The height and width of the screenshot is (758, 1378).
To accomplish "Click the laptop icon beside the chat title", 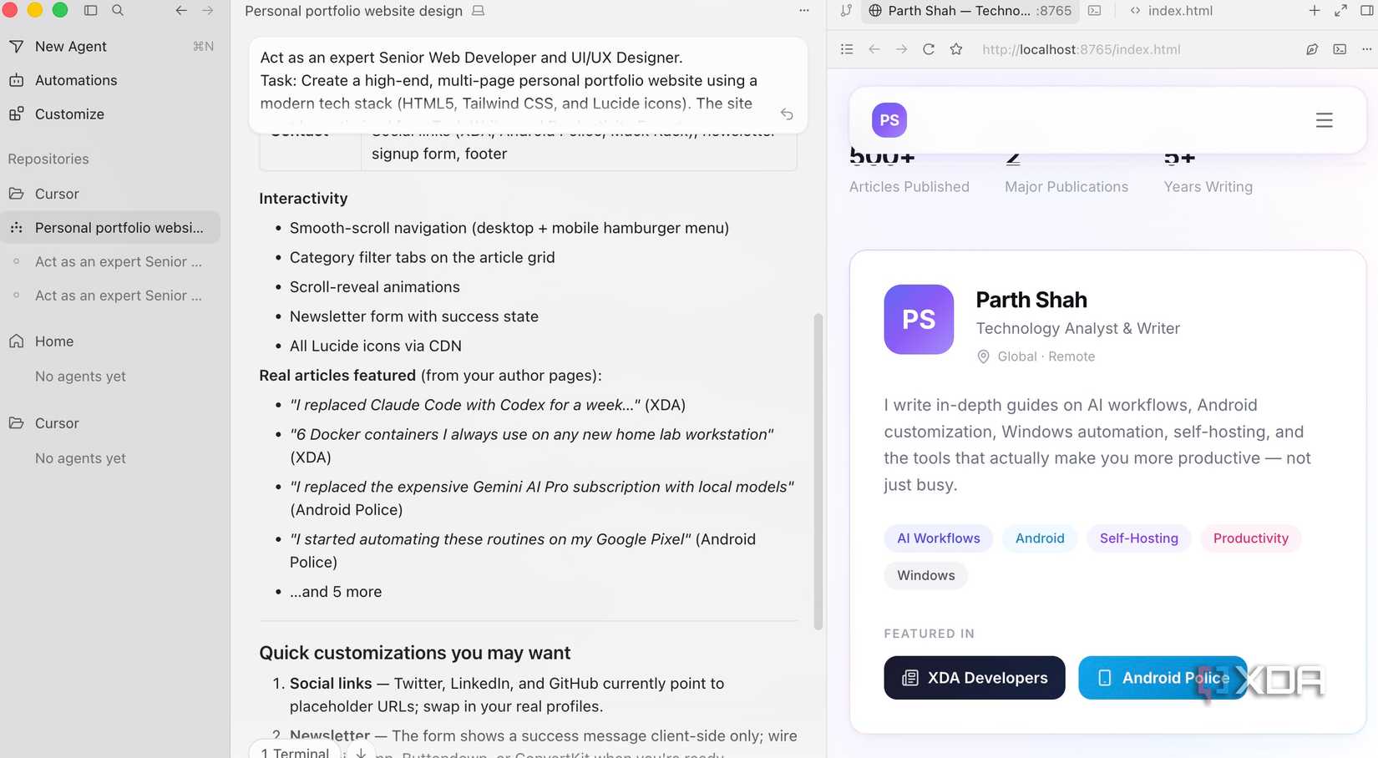I will (x=478, y=11).
